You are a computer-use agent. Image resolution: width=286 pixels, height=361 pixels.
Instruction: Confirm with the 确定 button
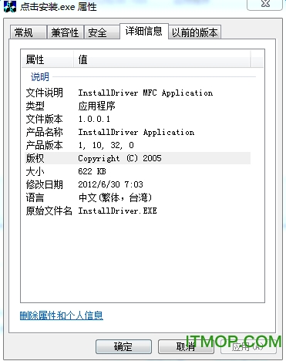pyautogui.click(x=123, y=346)
